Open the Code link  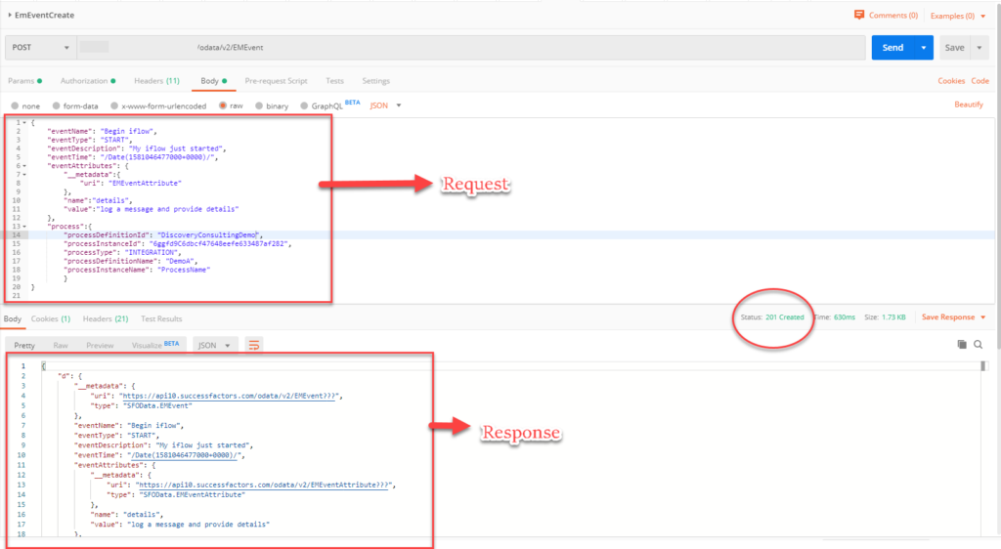[979, 81]
